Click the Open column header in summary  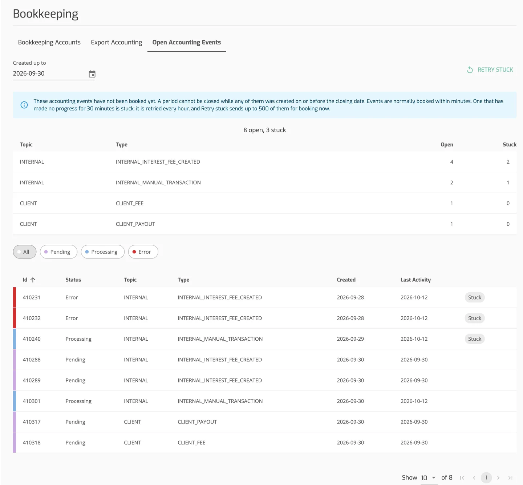point(447,144)
